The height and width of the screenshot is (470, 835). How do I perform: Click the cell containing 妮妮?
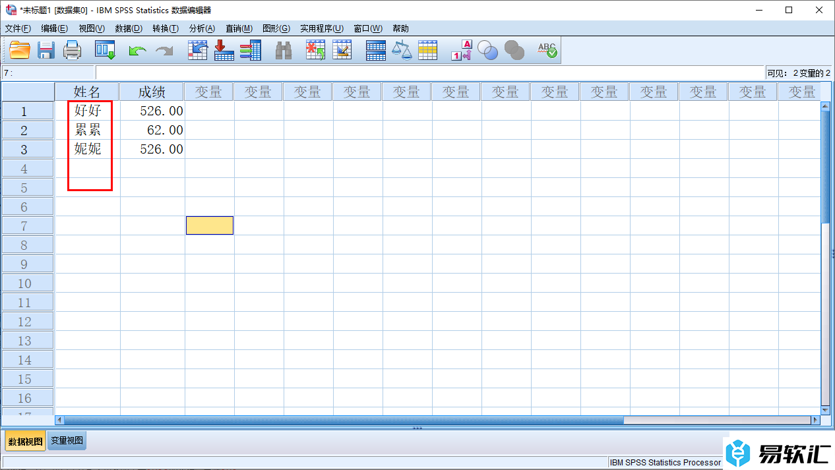(88, 149)
